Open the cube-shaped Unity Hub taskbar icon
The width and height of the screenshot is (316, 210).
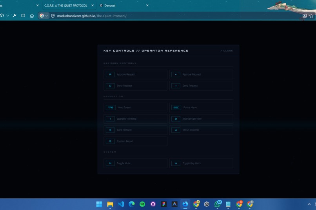[x=207, y=204]
